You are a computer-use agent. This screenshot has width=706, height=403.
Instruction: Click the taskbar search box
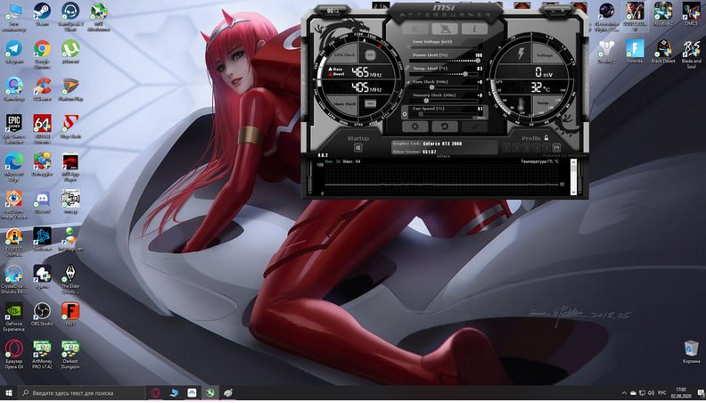coord(81,393)
